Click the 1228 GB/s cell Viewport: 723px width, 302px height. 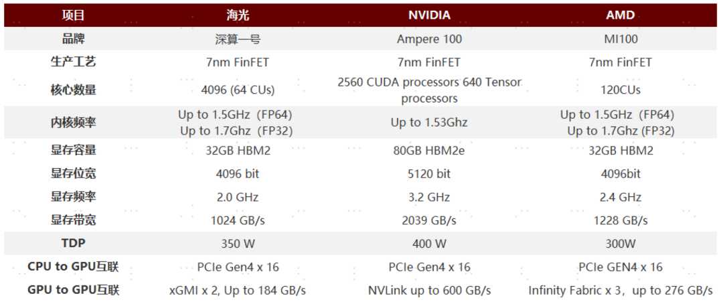tap(619, 220)
